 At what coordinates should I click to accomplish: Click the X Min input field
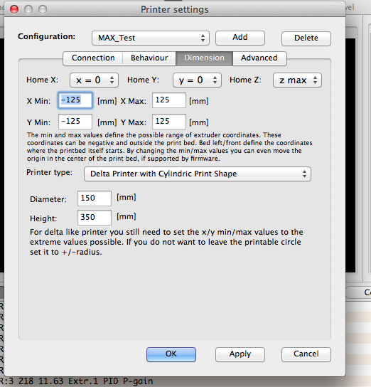[75, 100]
